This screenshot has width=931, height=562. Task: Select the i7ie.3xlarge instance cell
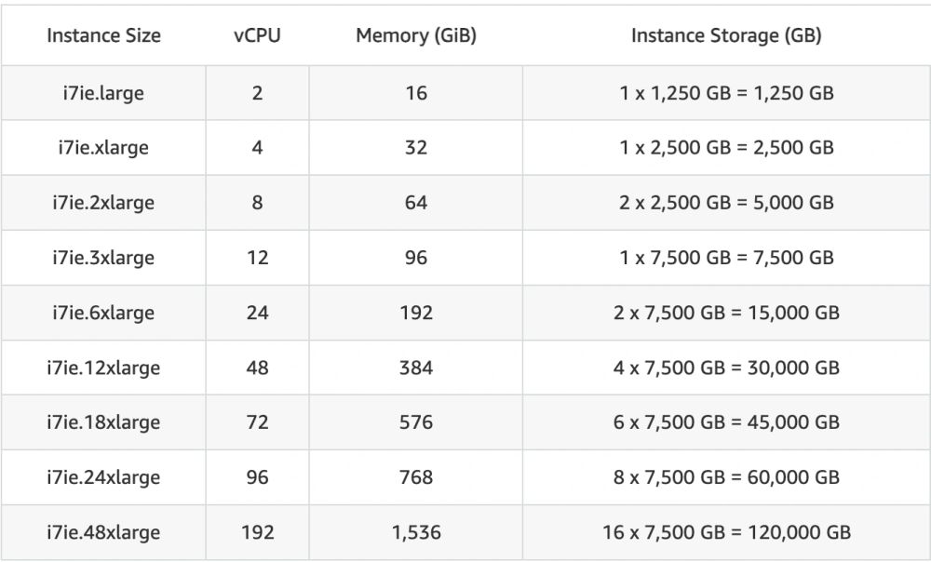click(103, 258)
